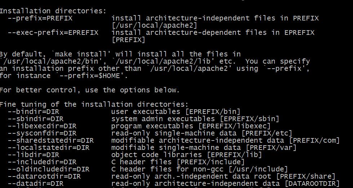The image size is (353, 188).
Task: Click the --sharedstatedir=DIR option
Action: point(51,141)
